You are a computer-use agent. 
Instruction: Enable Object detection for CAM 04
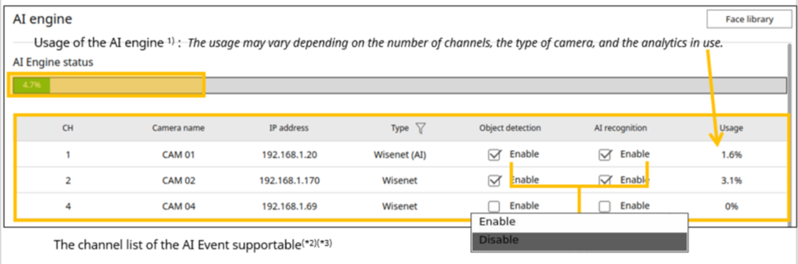coord(493,206)
